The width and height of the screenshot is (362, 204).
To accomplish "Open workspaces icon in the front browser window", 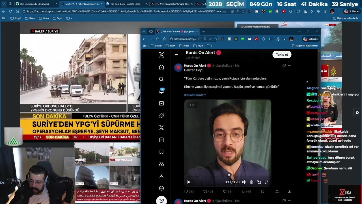I will coord(151,31).
